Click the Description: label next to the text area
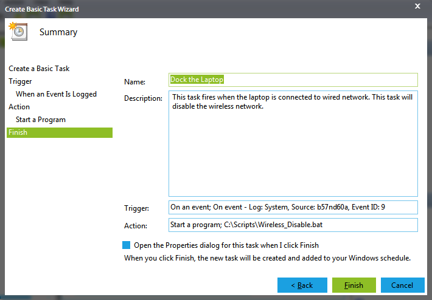 (143, 98)
